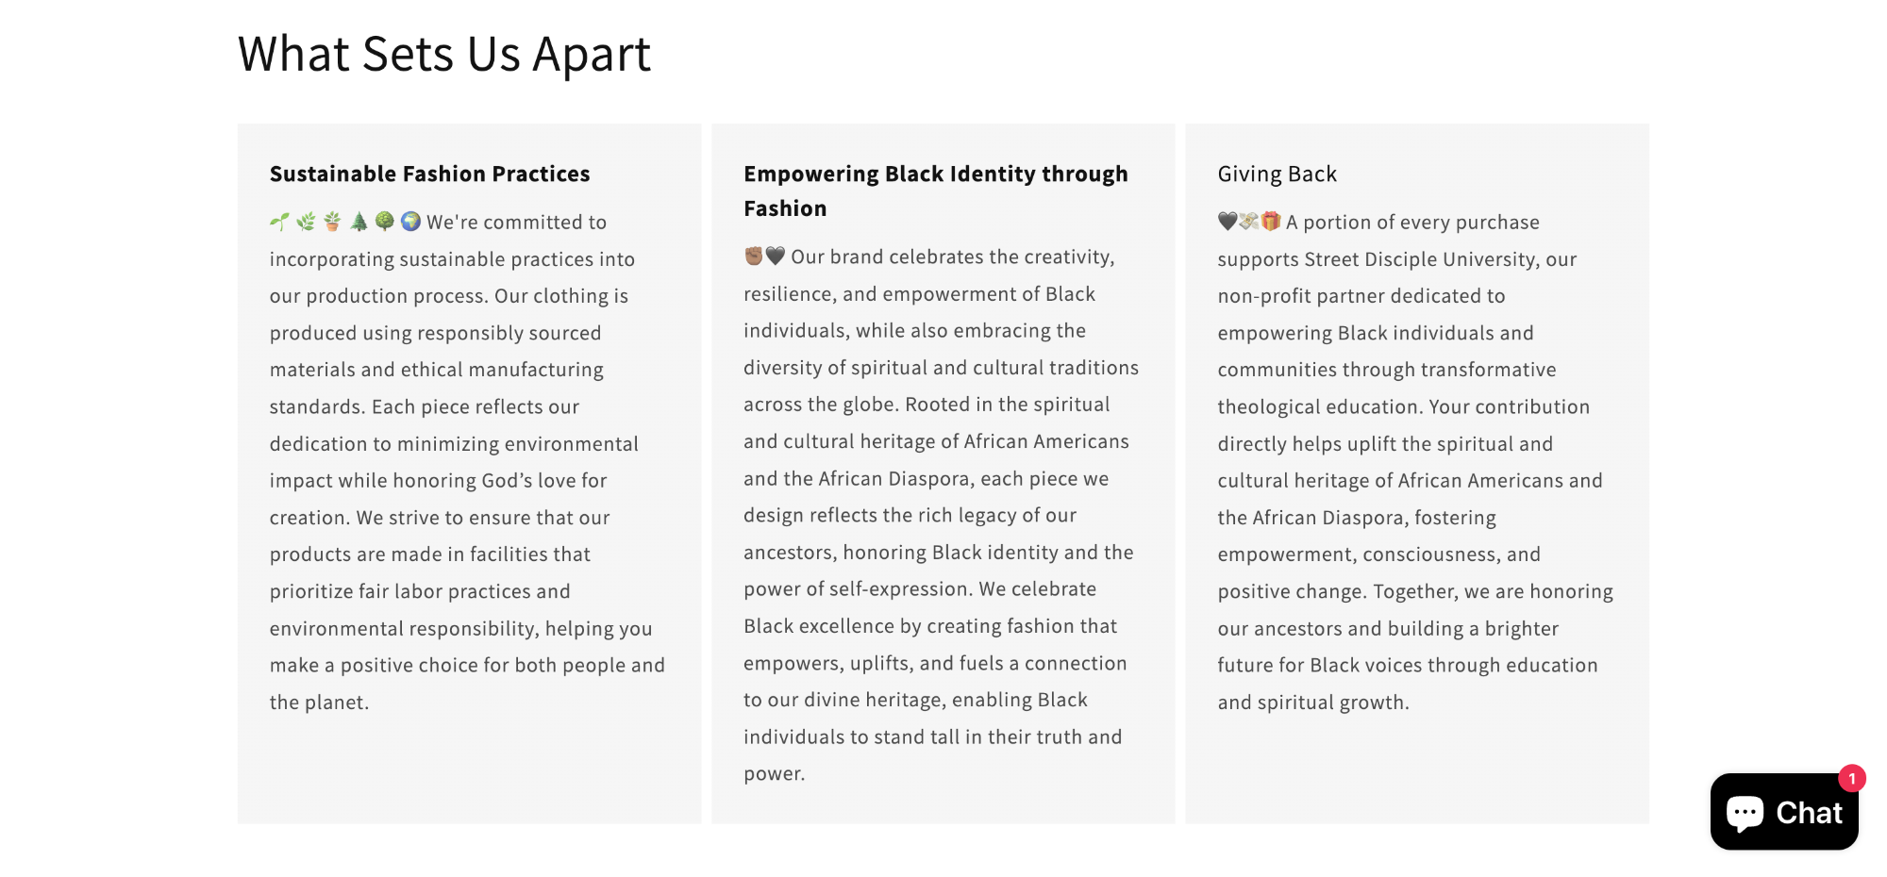
Task: Click "Empowering Black Identity through Fashion" title
Action: (935, 191)
